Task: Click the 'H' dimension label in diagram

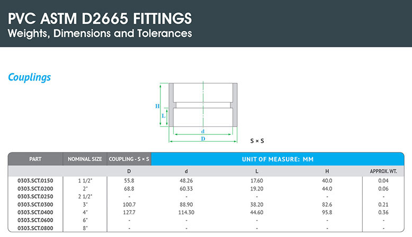Action: click(x=157, y=106)
